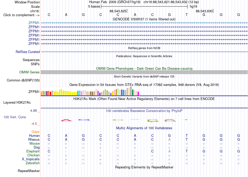Click the RefSeq Curated label

click(28, 52)
